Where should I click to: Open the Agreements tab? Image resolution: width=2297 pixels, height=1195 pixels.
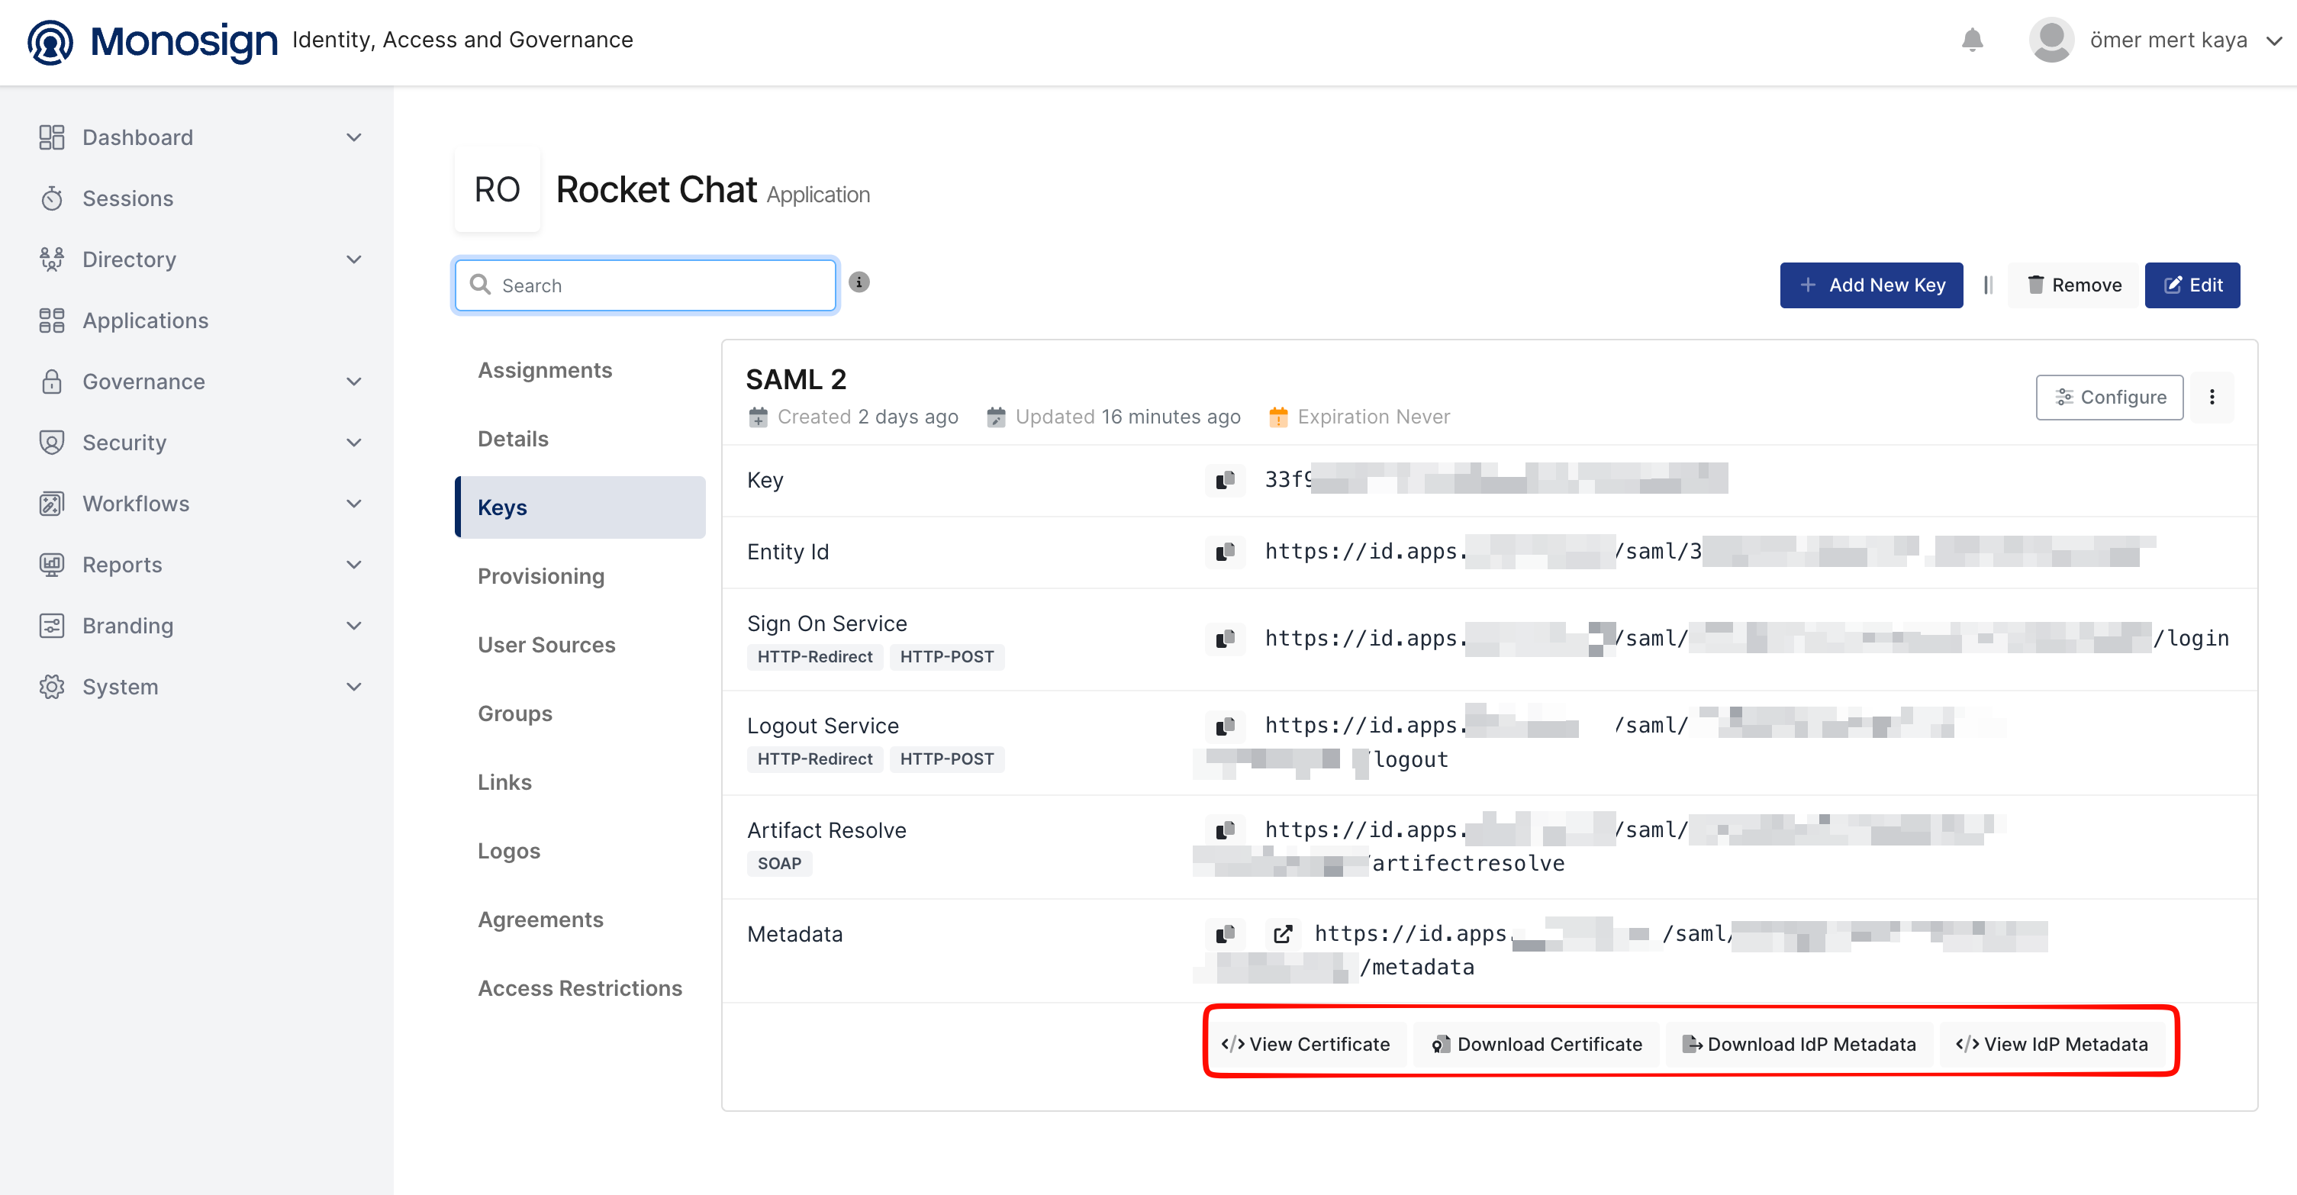(x=540, y=920)
